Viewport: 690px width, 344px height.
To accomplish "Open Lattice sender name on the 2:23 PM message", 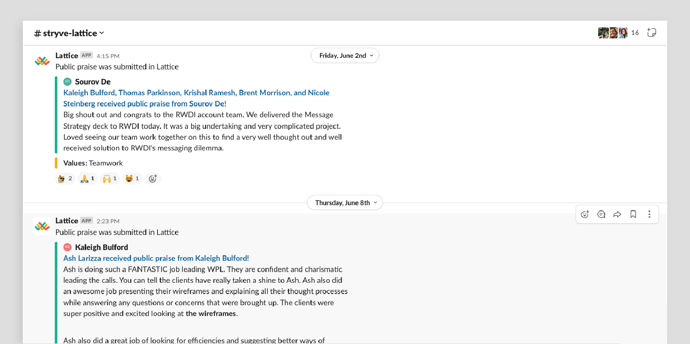I will (67, 221).
